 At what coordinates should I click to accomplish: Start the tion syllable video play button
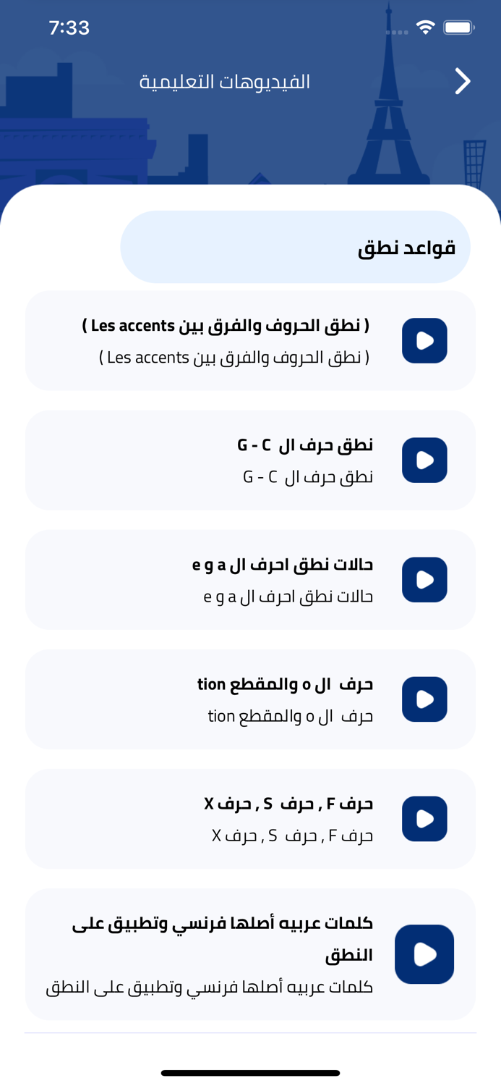pyautogui.click(x=424, y=699)
